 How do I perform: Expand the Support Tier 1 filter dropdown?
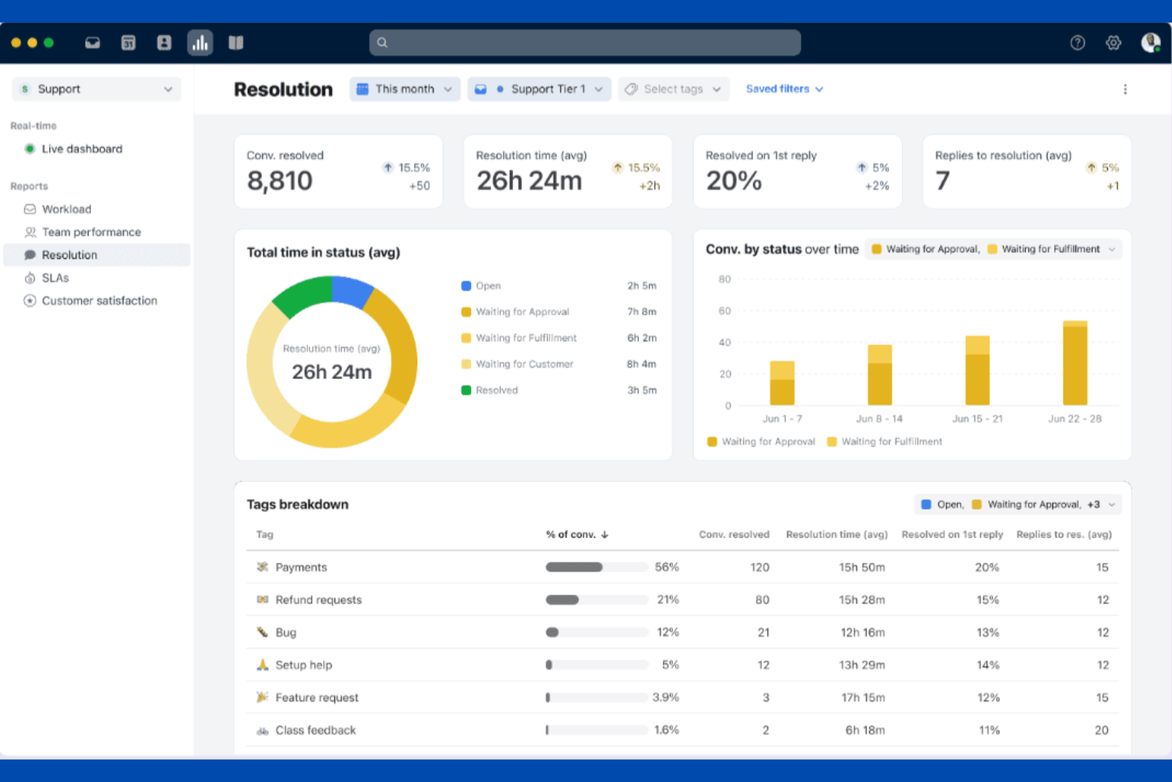[539, 89]
